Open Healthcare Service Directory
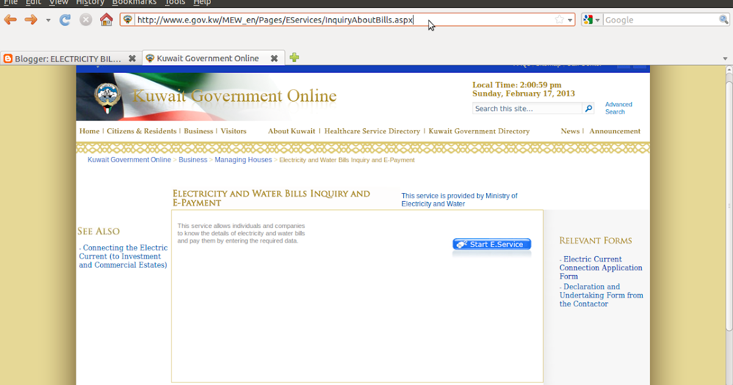733x385 pixels. point(372,131)
